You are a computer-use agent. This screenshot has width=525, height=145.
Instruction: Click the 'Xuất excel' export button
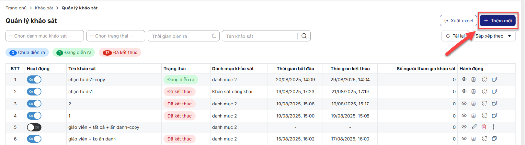(458, 21)
